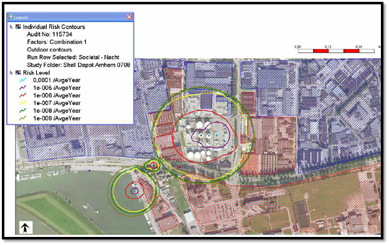Click the map scale bar
Image resolution: width=389 pixels, height=245 pixels.
click(336, 51)
